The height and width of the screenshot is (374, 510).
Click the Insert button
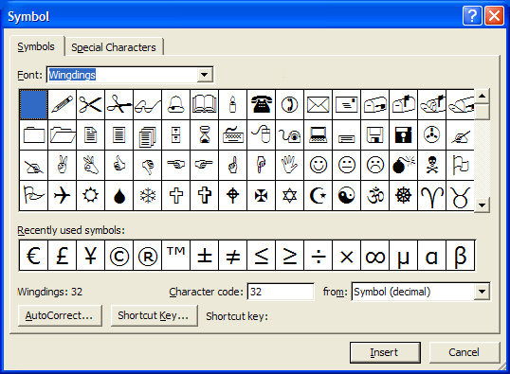pyautogui.click(x=385, y=352)
